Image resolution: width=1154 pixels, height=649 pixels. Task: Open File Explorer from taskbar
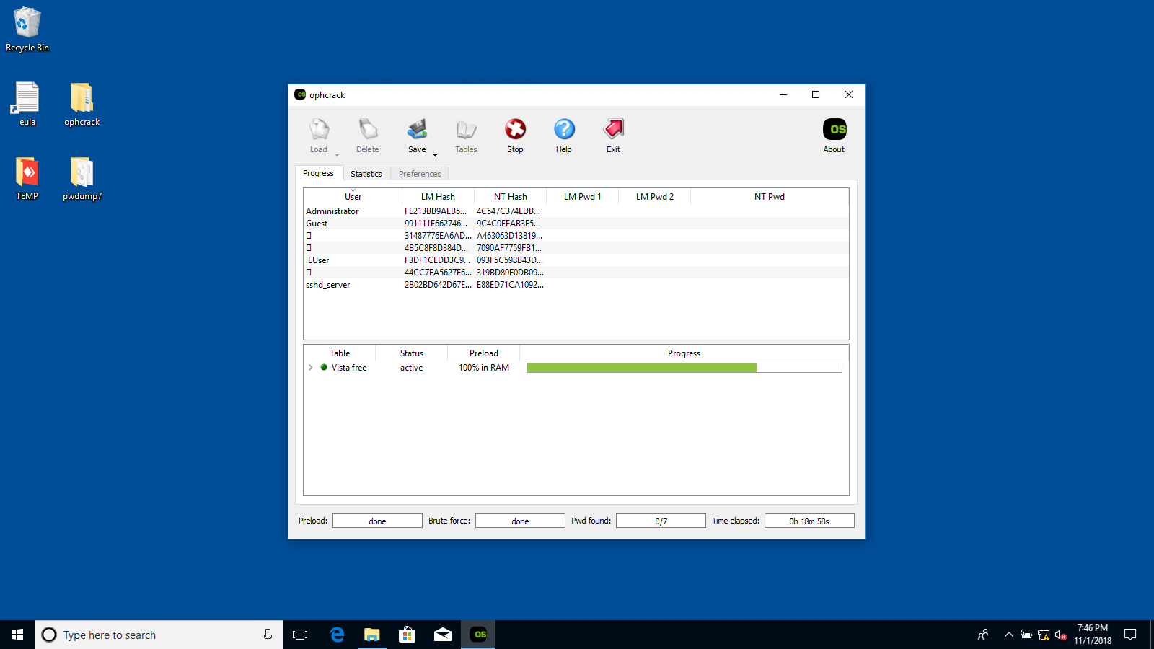coord(371,635)
